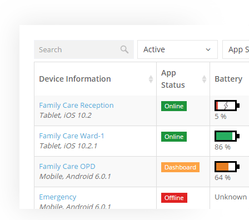Select the '64 %' battery text
Screen dimensions: 249x220
click(222, 178)
